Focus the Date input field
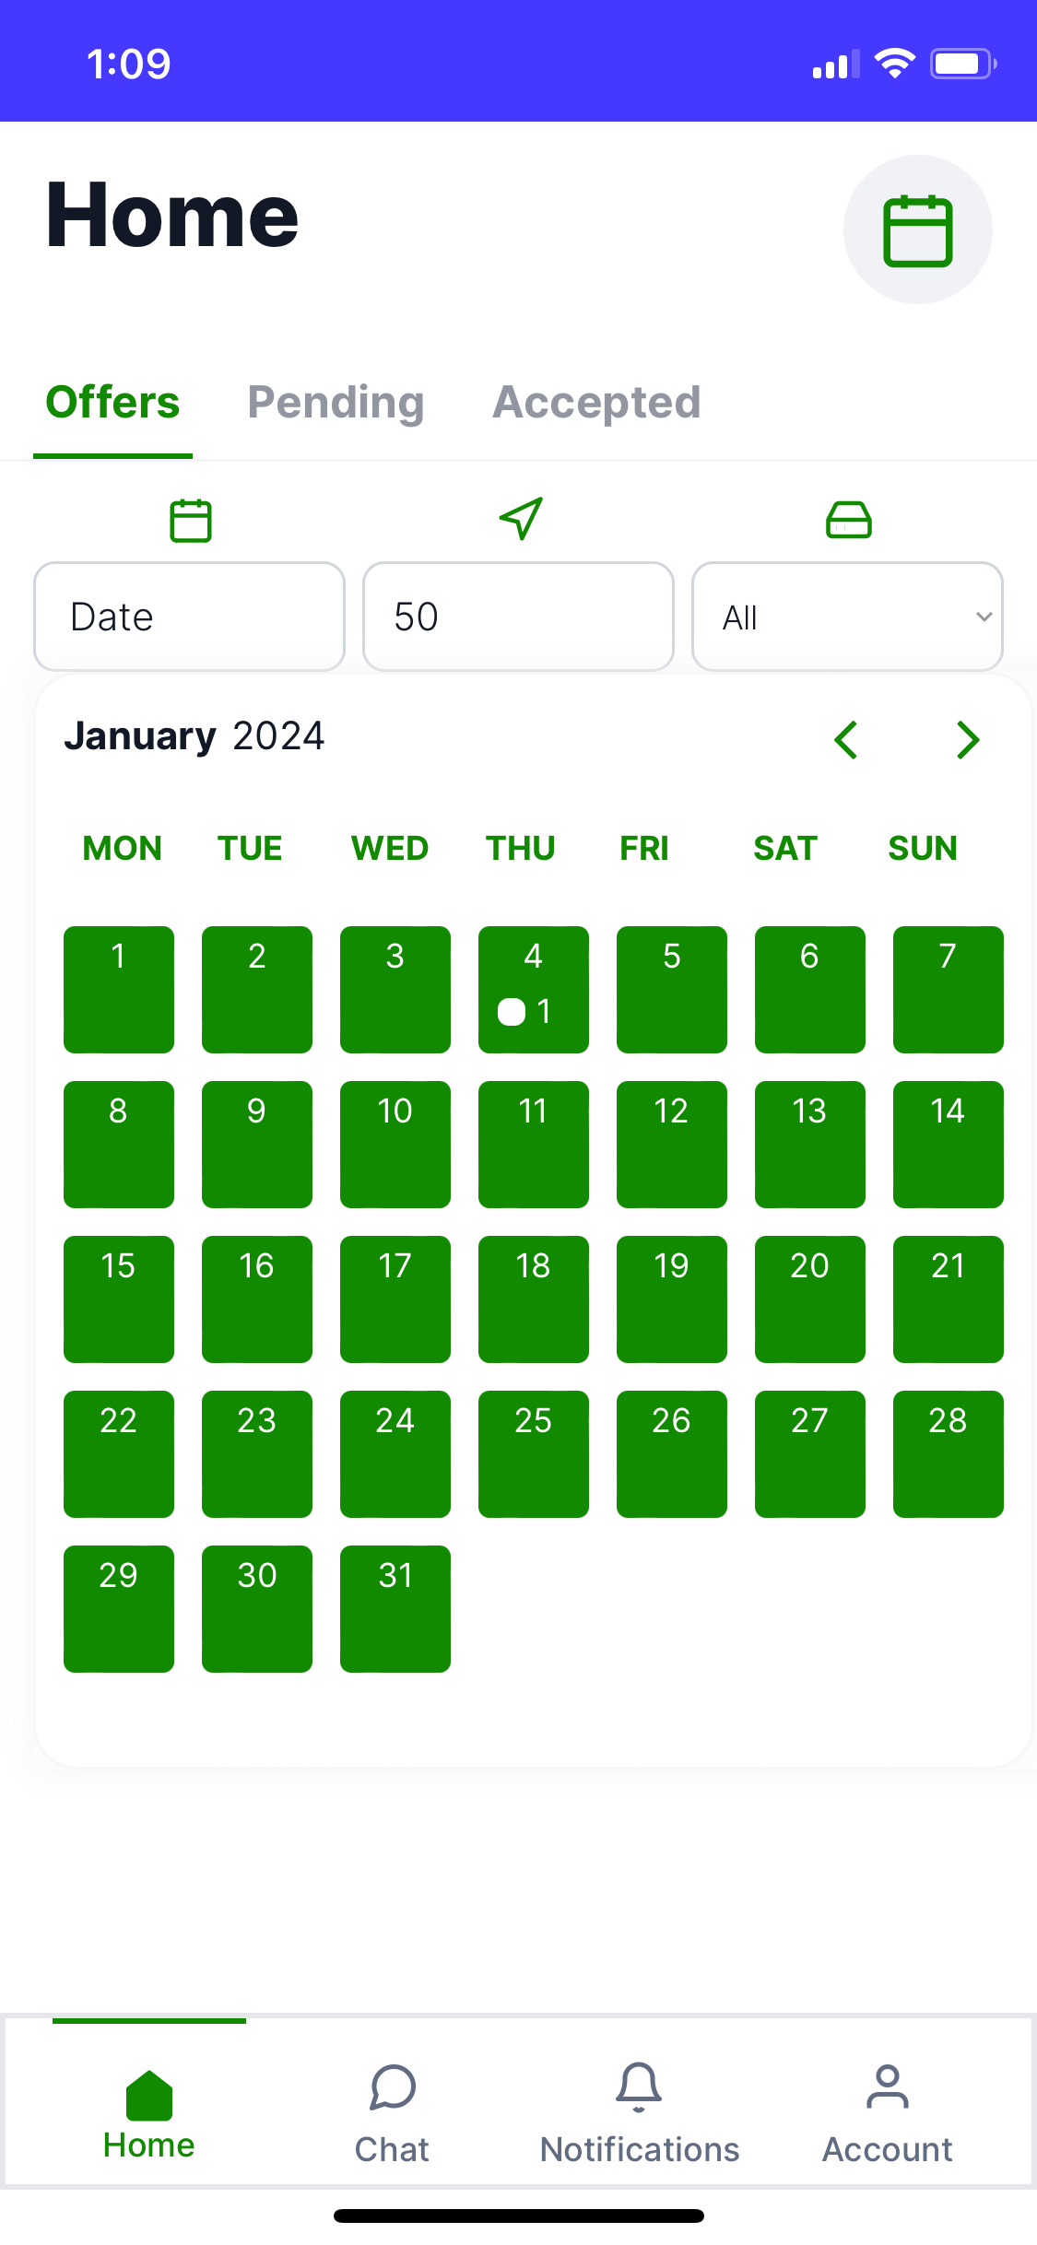1037x2245 pixels. (189, 617)
